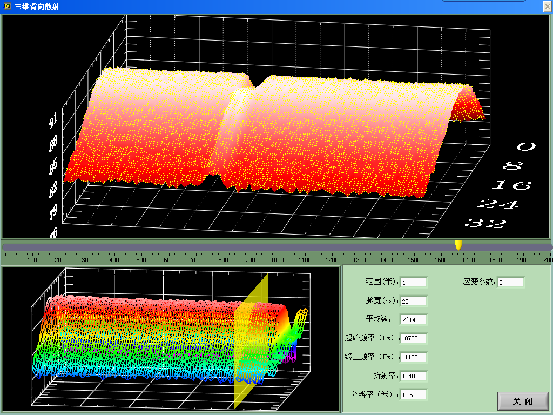This screenshot has width=553, height=415.
Task: Click the 起始频率 field showing 10700
Action: coord(414,338)
